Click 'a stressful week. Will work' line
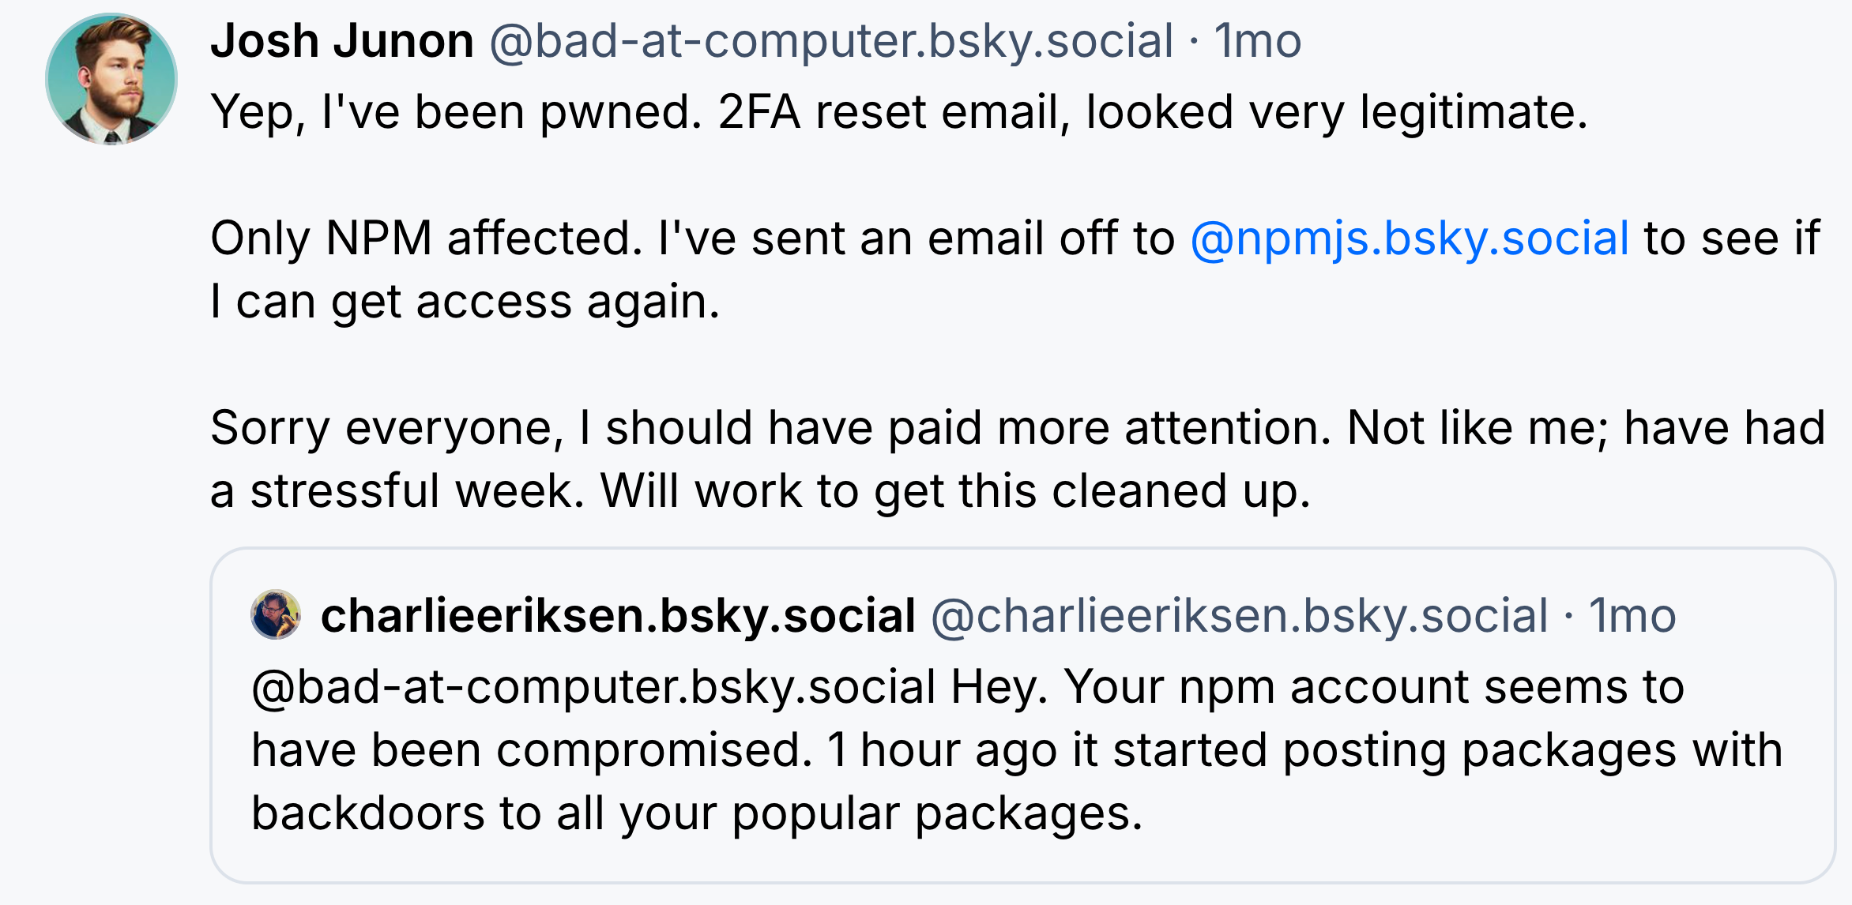The height and width of the screenshot is (905, 1852). point(758,491)
